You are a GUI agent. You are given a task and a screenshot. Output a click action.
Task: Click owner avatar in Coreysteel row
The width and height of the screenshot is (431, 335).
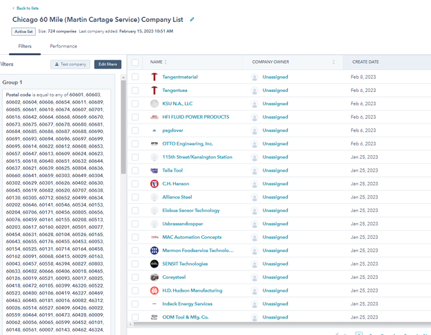click(255, 277)
